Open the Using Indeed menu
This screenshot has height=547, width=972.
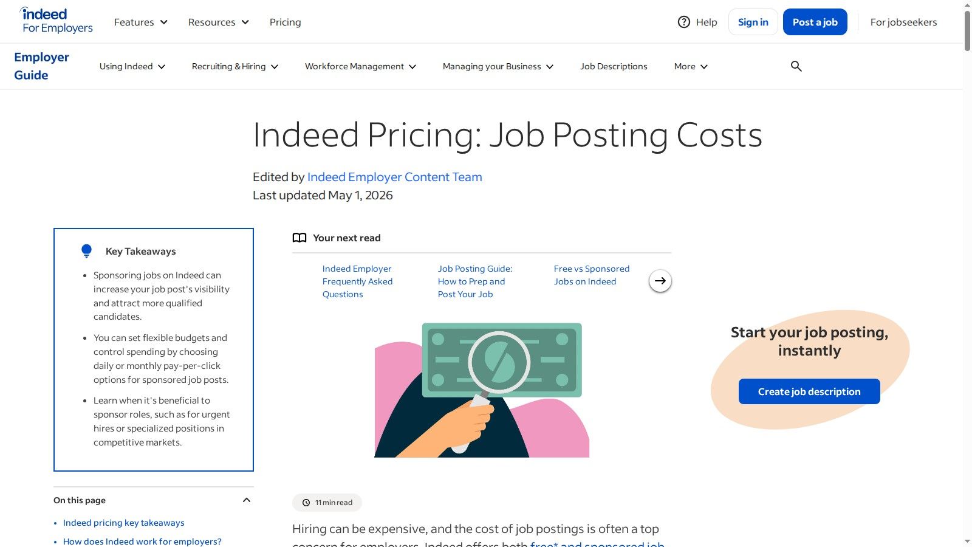tap(132, 66)
